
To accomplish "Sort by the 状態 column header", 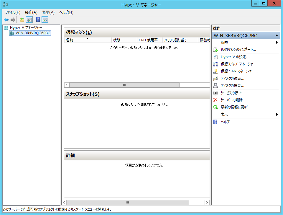I will [x=124, y=40].
